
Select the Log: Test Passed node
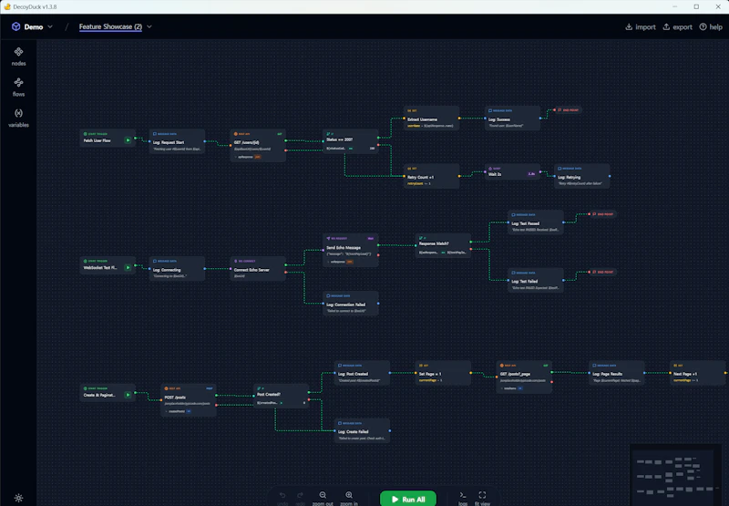(536, 222)
